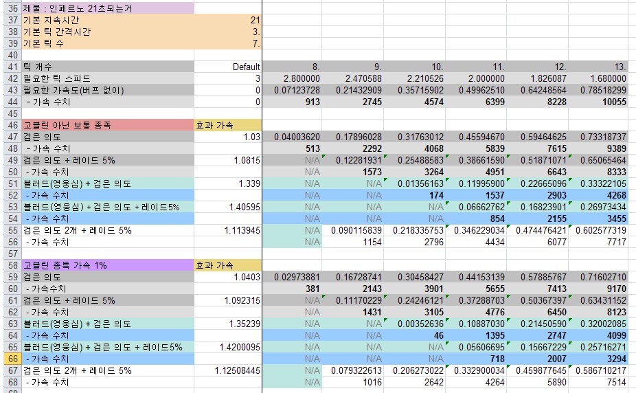
Task: Select the cell showing 1.4200095
Action: pyautogui.click(x=228, y=347)
